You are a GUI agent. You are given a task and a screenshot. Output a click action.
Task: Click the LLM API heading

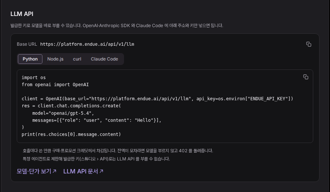(22, 14)
